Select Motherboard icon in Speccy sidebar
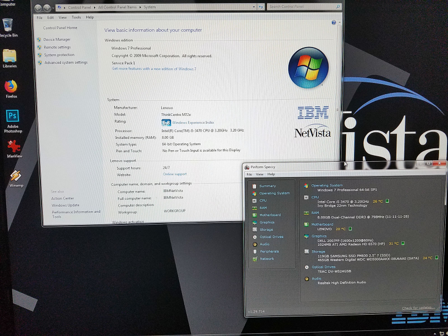 254,215
